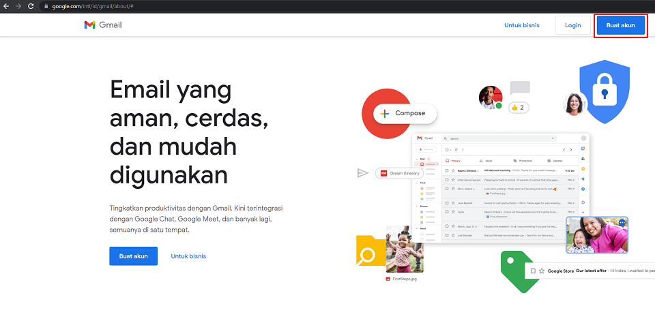655x334 pixels.
Task: Click the Gmail logo in the header
Action: pyautogui.click(x=103, y=25)
